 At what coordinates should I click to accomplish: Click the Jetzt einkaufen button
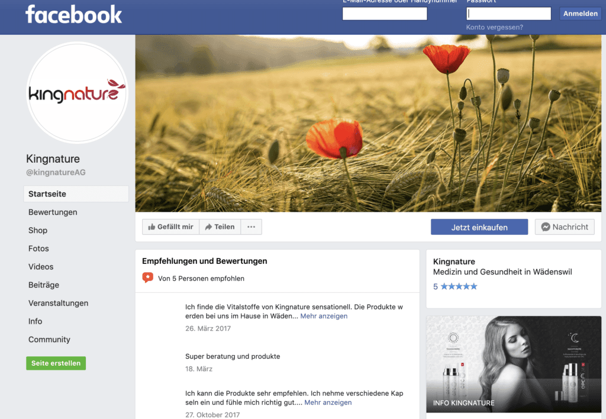[479, 227]
